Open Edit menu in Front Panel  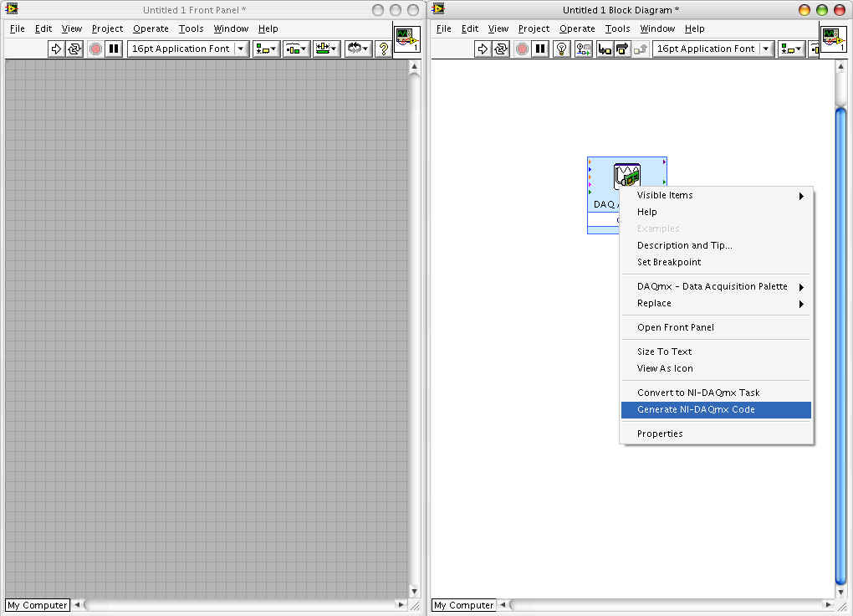pyautogui.click(x=43, y=28)
